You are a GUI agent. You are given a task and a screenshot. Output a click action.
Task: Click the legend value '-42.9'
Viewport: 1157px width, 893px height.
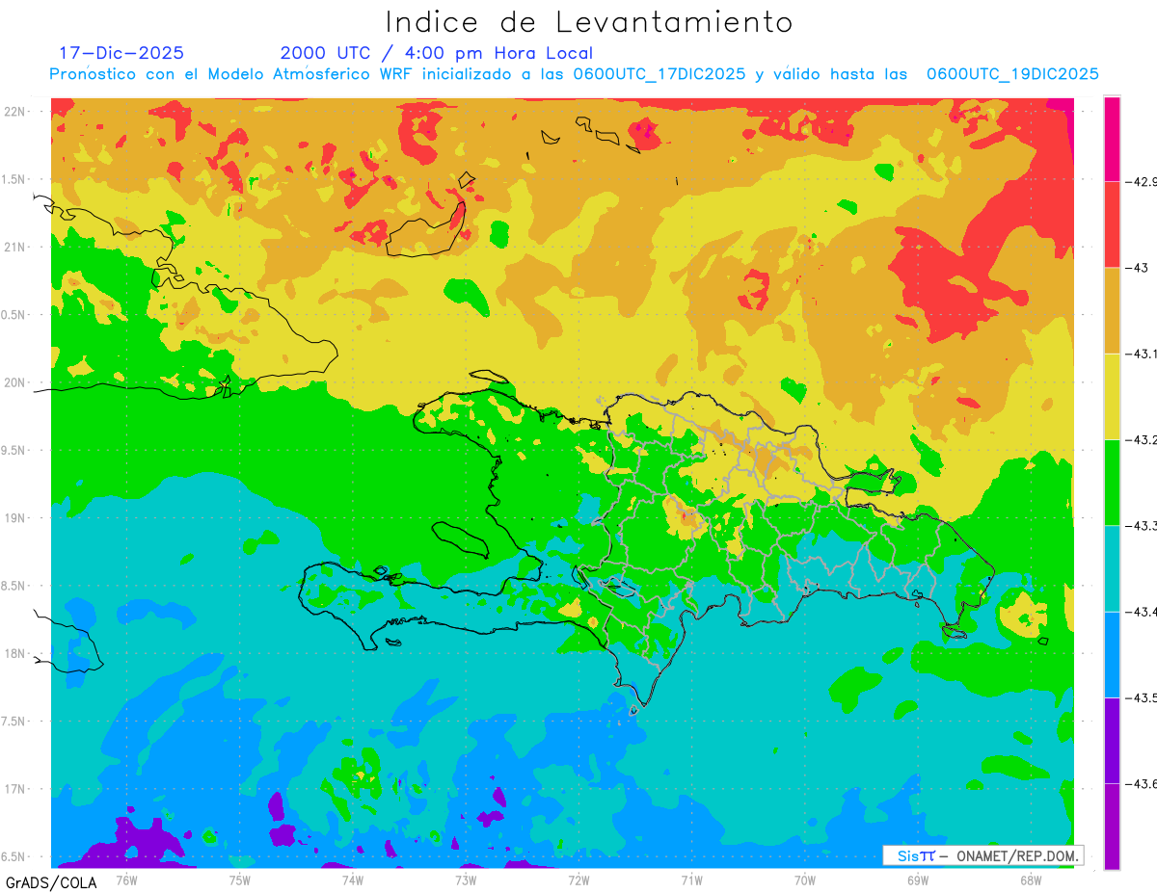[1142, 182]
